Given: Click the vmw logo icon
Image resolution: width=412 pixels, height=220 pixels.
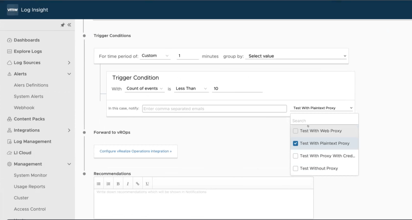Looking at the screenshot, I should coord(12,10).
